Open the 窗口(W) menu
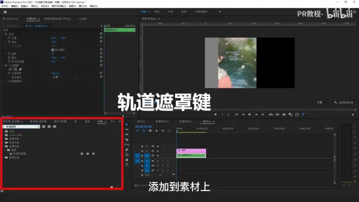Viewport: 359px width, 202px height. [83, 6]
